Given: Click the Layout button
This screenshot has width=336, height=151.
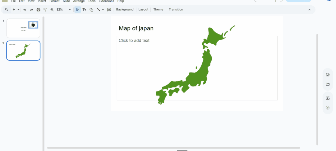Looking at the screenshot, I should pos(143,9).
